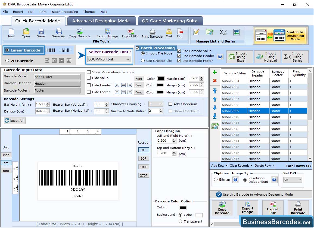Move selected row down arrow
The height and width of the screenshot is (228, 314).
pos(215,108)
